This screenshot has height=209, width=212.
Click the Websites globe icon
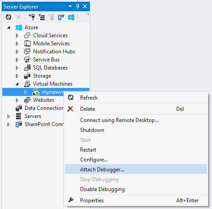pyautogui.click(x=27, y=100)
